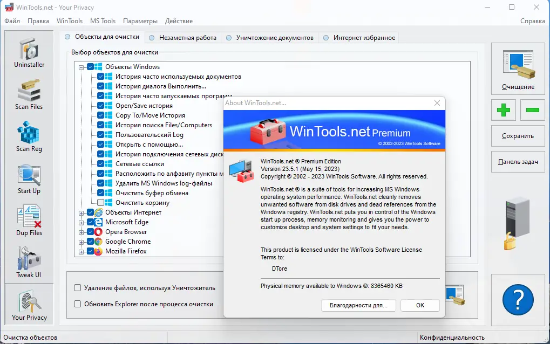Click the blue question mark help icon
Screen dimensions: 550x344
point(518,300)
